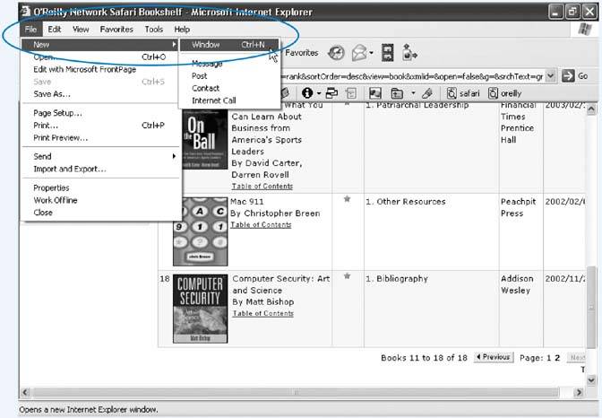Click the star beside Mac 911
Viewport: 602px width, 418px height.
(x=347, y=199)
